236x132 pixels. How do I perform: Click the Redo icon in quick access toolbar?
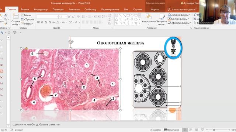[9, 33]
